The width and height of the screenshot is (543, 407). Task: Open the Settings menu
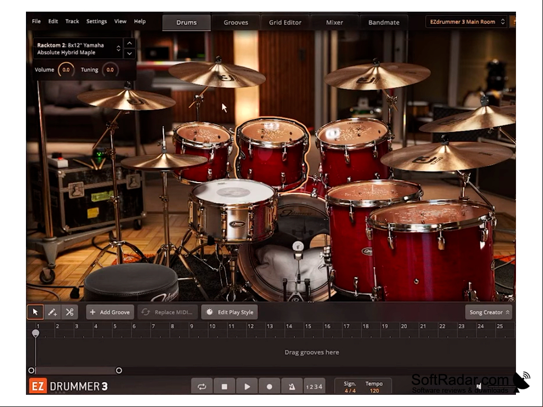point(96,21)
